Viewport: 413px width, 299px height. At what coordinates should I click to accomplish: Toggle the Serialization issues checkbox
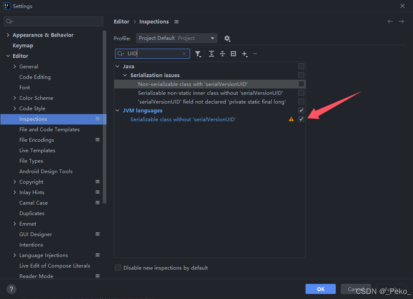pyautogui.click(x=301, y=75)
